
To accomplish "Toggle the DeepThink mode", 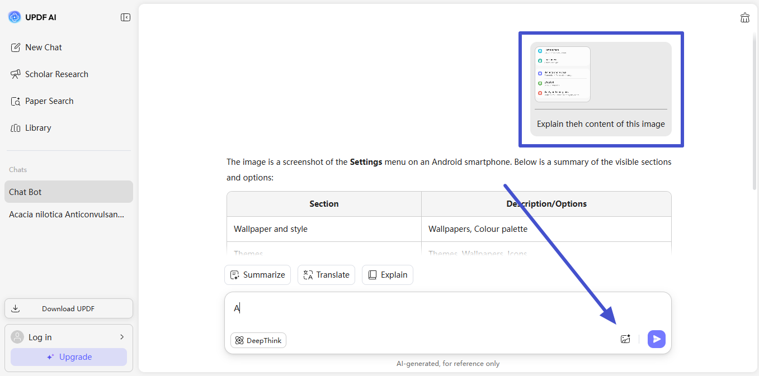I will pyautogui.click(x=258, y=340).
